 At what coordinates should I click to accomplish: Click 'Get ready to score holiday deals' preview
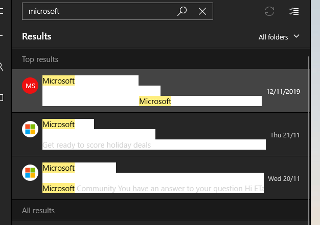point(97,145)
